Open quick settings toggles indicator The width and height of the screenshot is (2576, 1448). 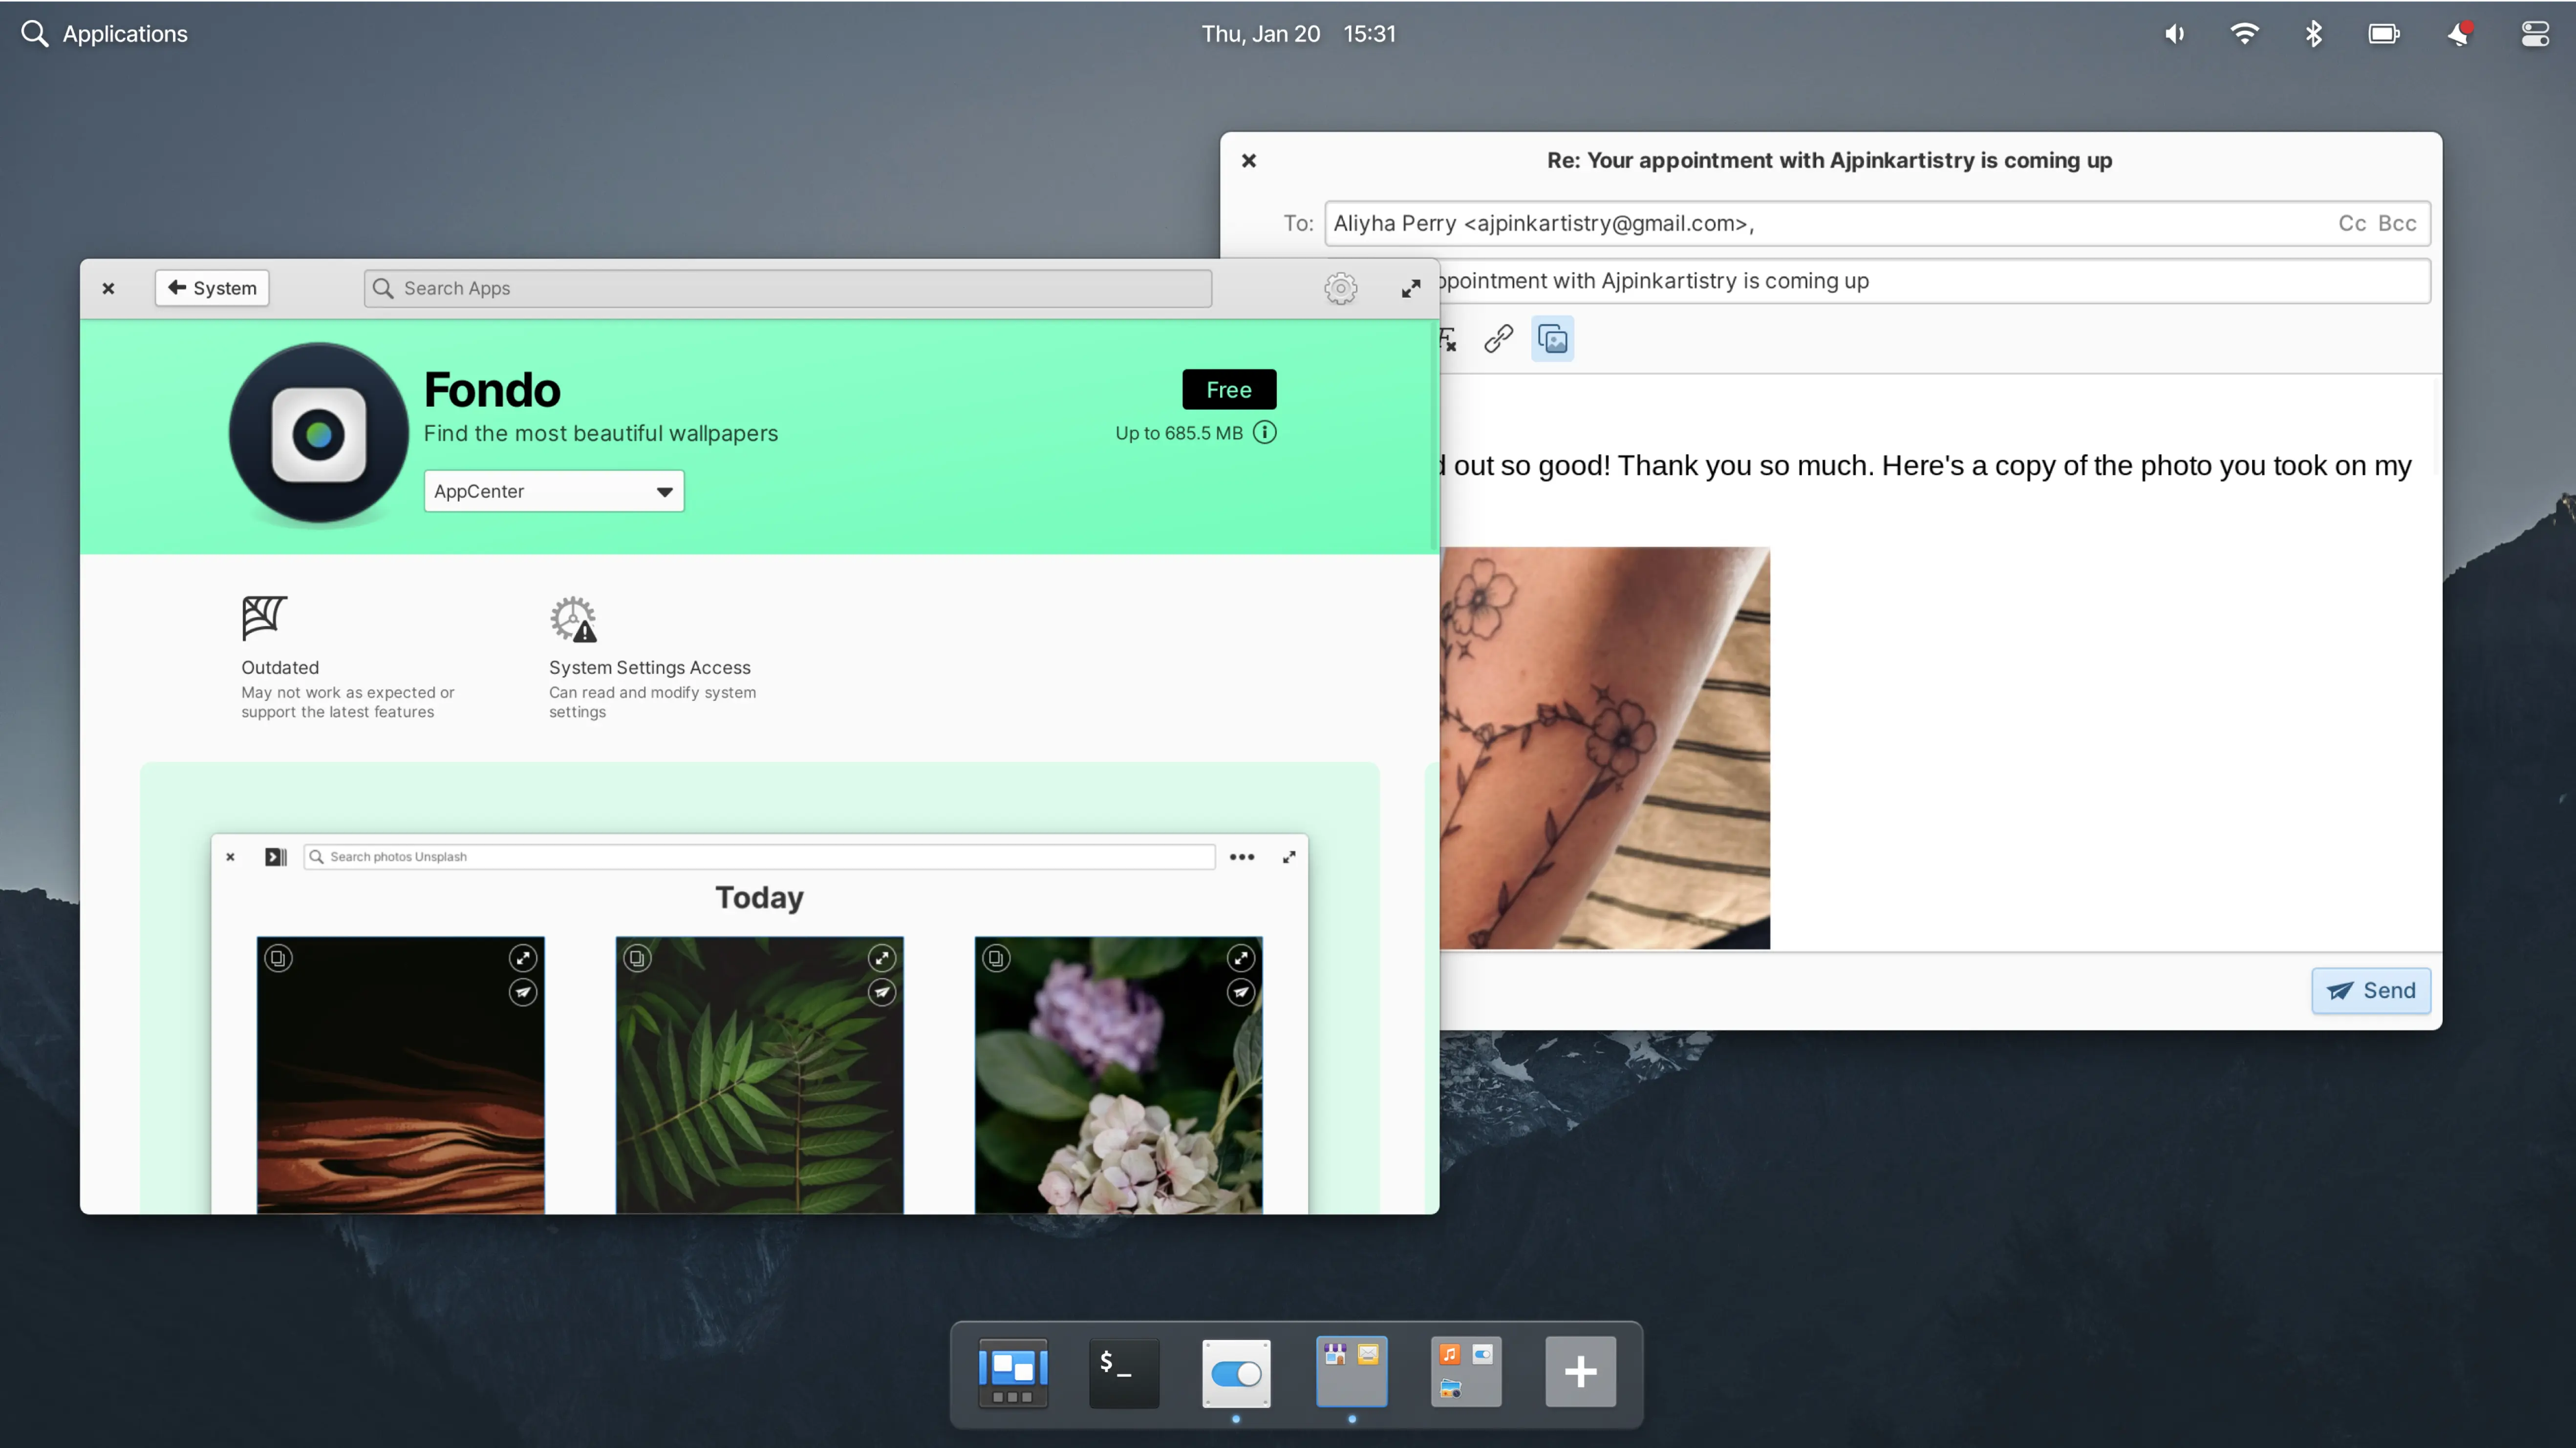pos(2534,34)
